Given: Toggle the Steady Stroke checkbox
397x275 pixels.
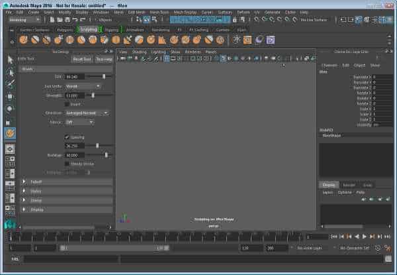Looking at the screenshot, I should (67, 163).
